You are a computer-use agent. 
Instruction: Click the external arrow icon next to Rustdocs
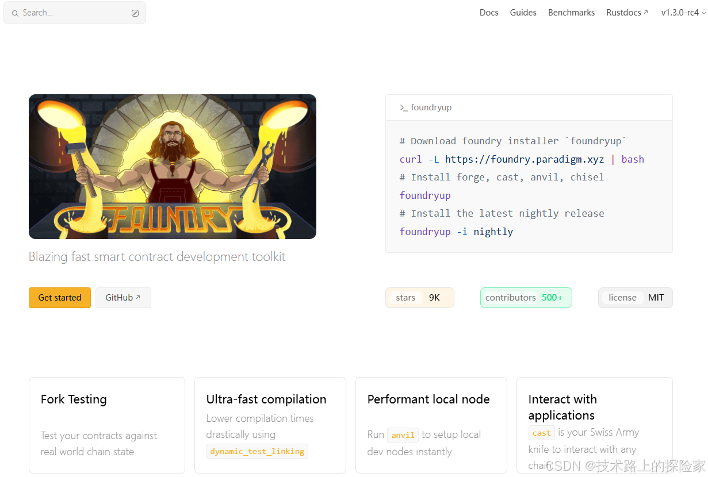(x=646, y=13)
